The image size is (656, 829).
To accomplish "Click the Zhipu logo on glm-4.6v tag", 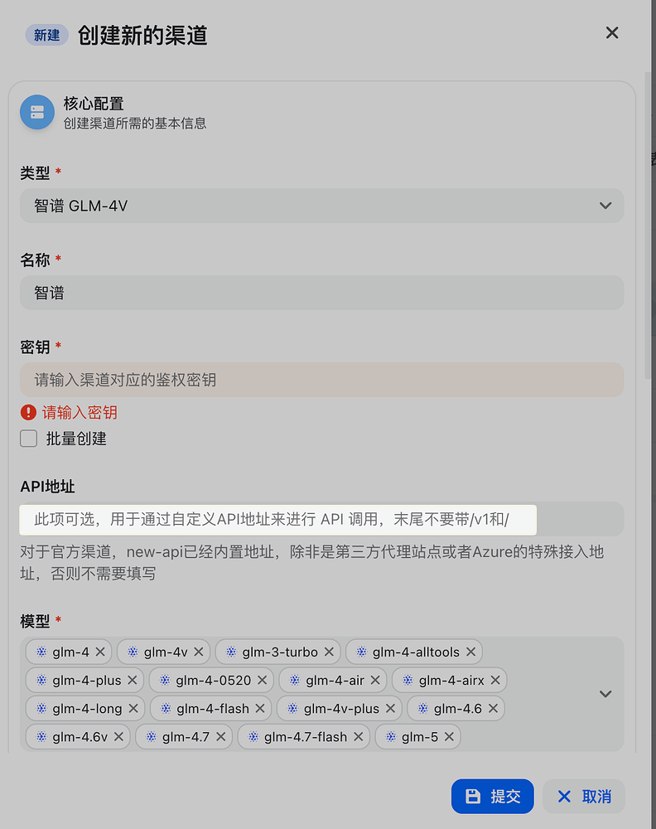I will pyautogui.click(x=41, y=736).
